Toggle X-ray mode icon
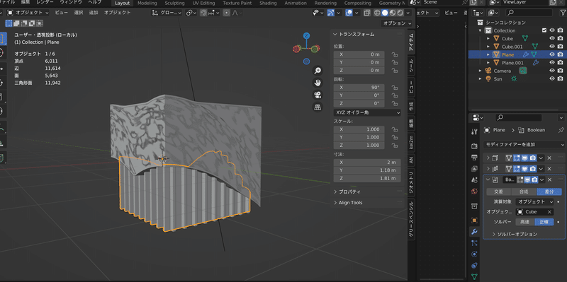The height and width of the screenshot is (282, 567). click(x=367, y=13)
